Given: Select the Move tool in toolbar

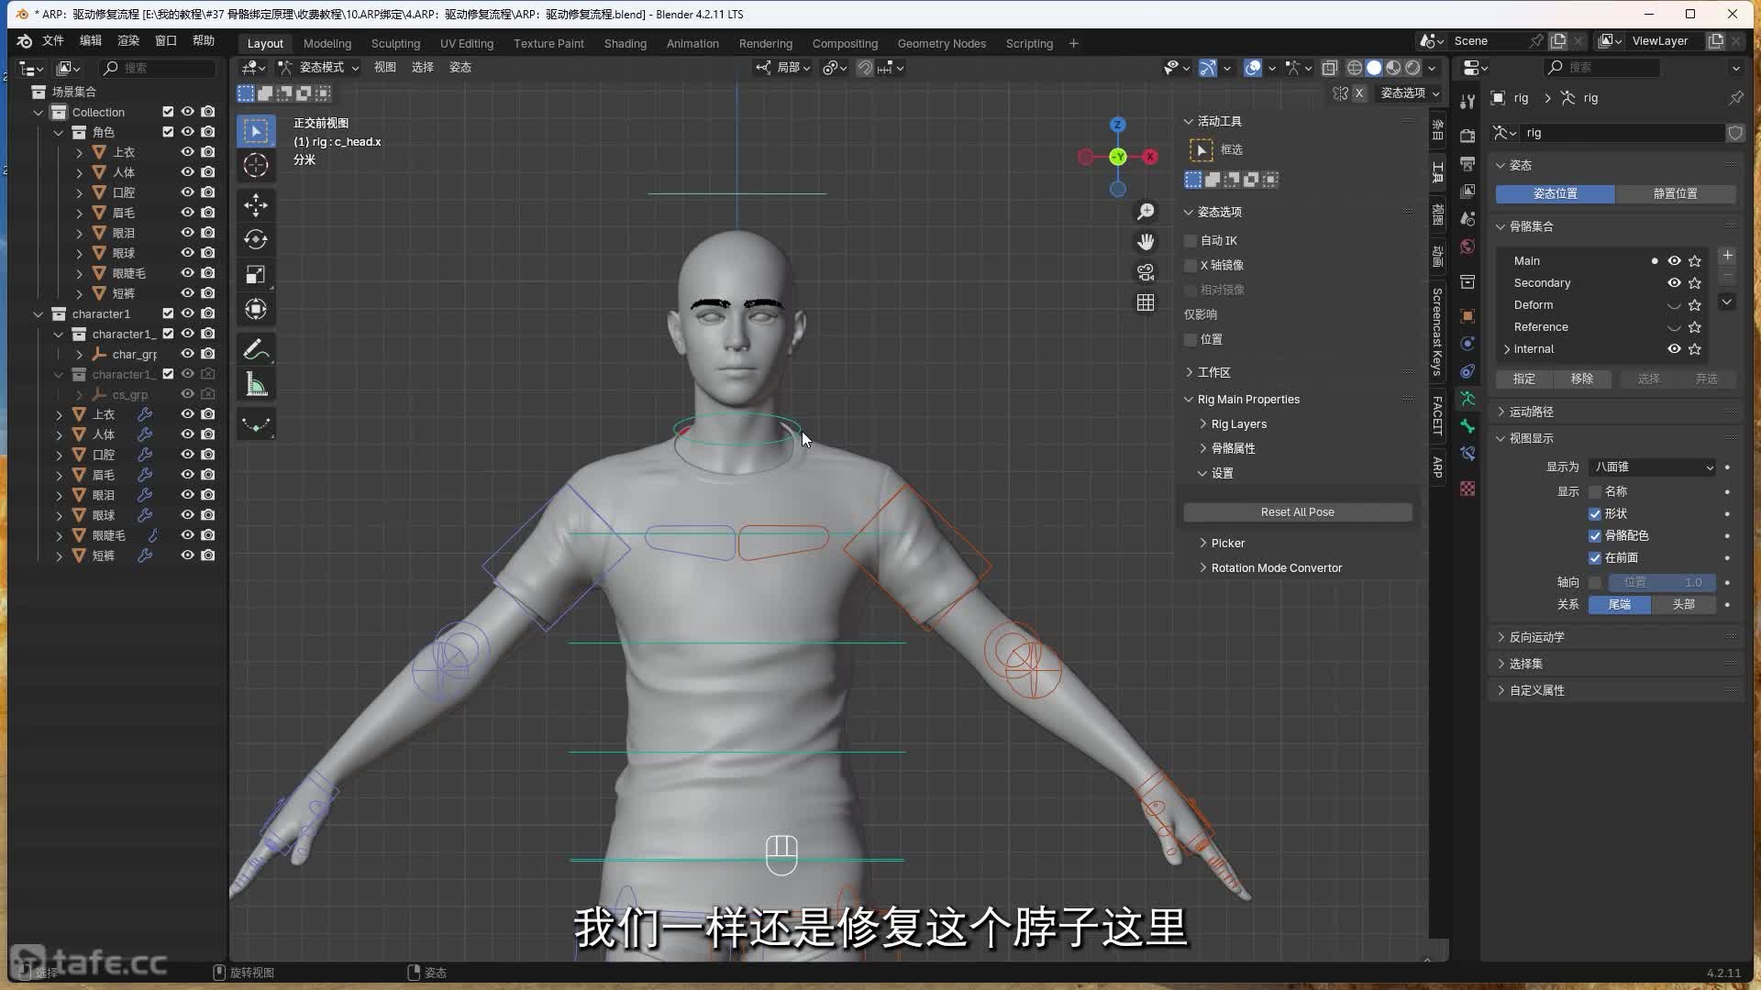Looking at the screenshot, I should pos(256,204).
